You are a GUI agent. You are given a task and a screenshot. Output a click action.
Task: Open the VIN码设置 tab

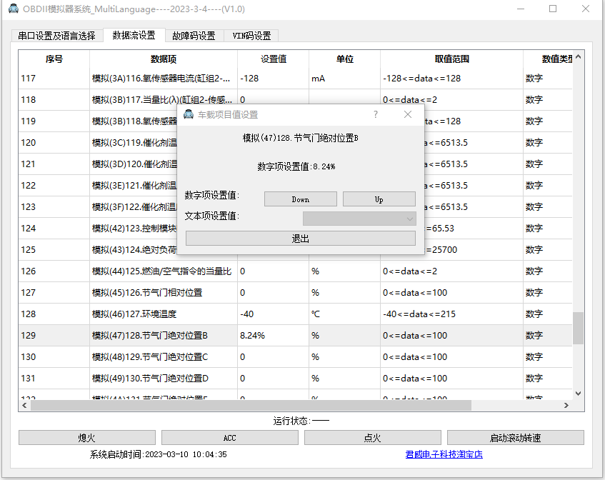pos(251,35)
